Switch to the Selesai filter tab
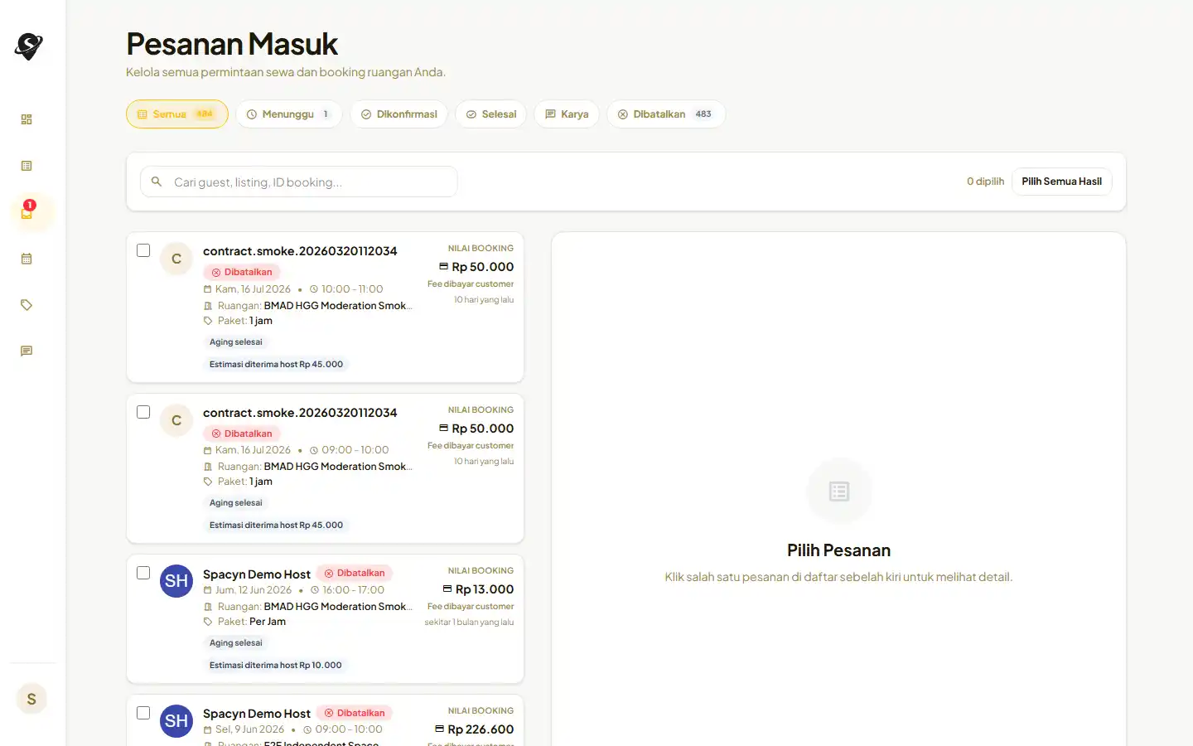 [491, 114]
